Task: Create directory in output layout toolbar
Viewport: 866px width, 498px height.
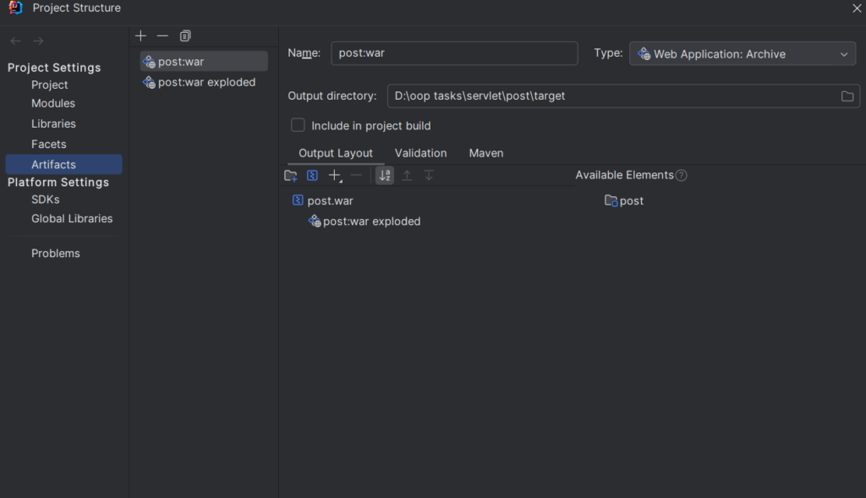Action: pos(291,176)
